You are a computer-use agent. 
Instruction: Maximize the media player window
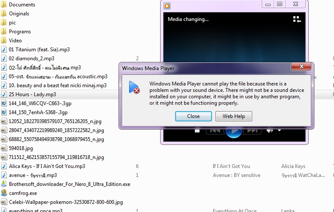(280, 4)
